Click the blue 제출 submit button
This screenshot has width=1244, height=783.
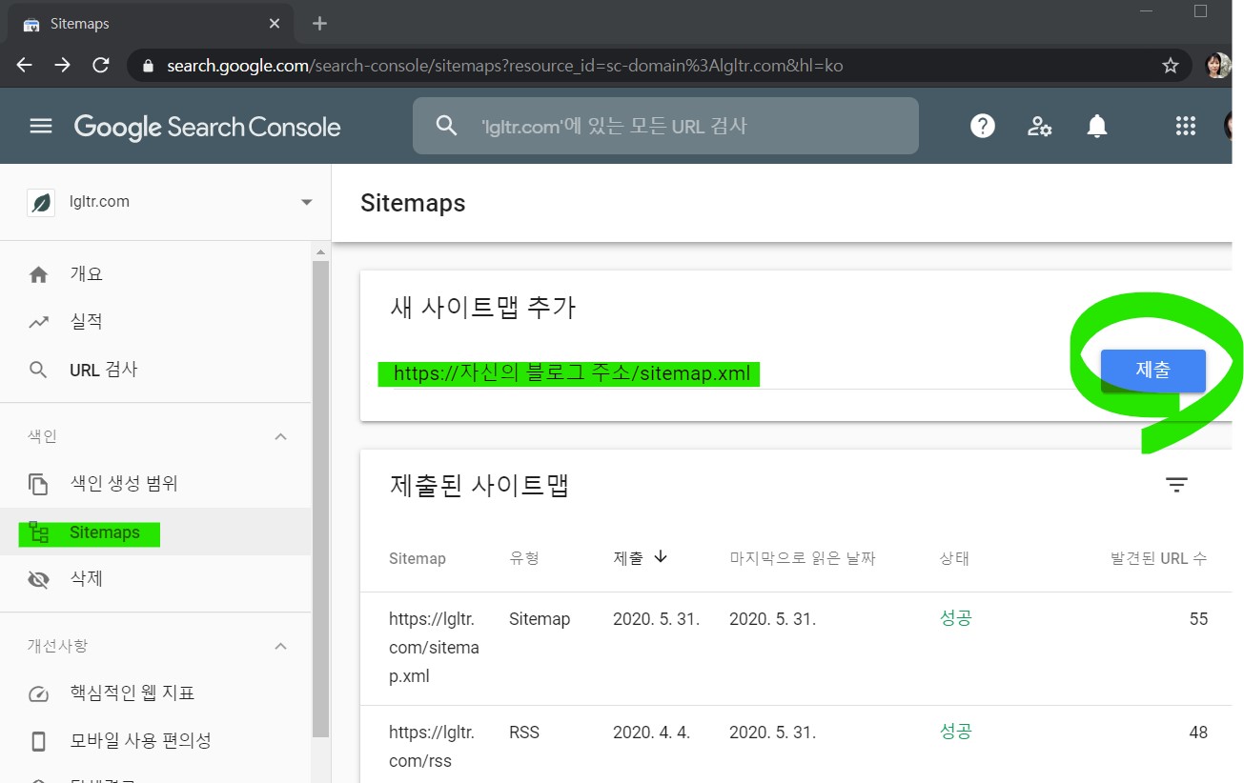pyautogui.click(x=1153, y=371)
